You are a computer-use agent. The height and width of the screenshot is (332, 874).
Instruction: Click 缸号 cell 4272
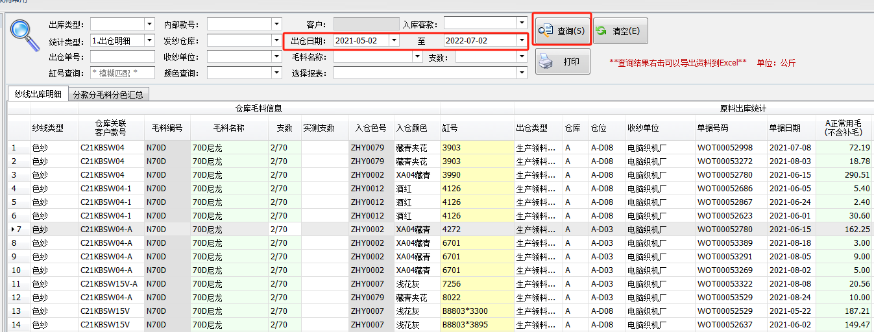click(477, 230)
